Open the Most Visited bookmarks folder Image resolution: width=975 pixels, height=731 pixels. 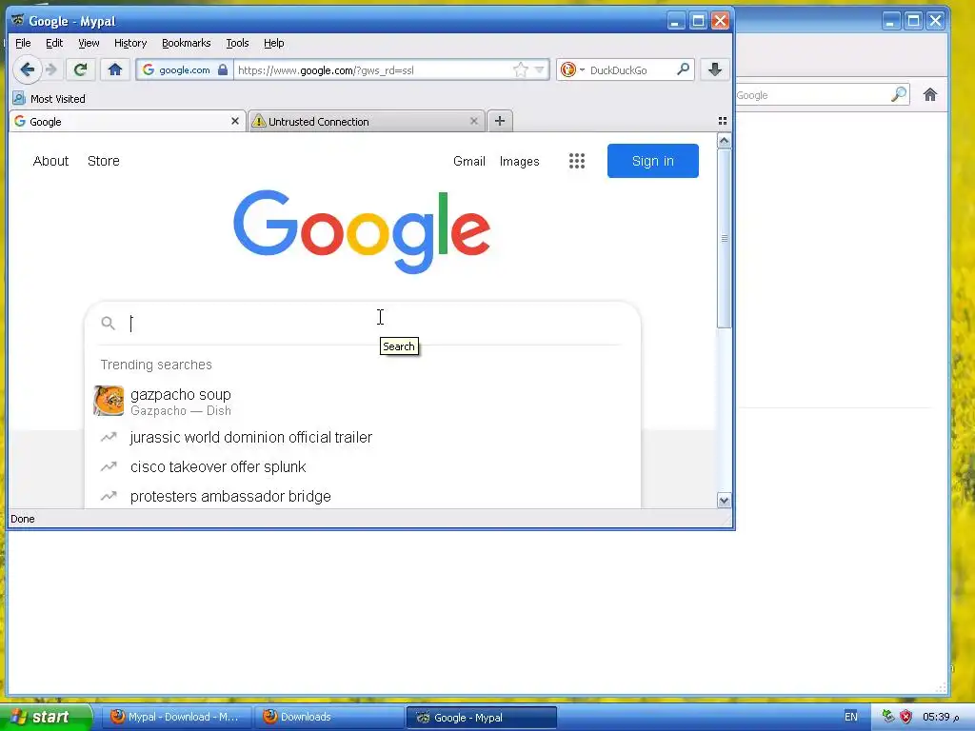click(50, 99)
